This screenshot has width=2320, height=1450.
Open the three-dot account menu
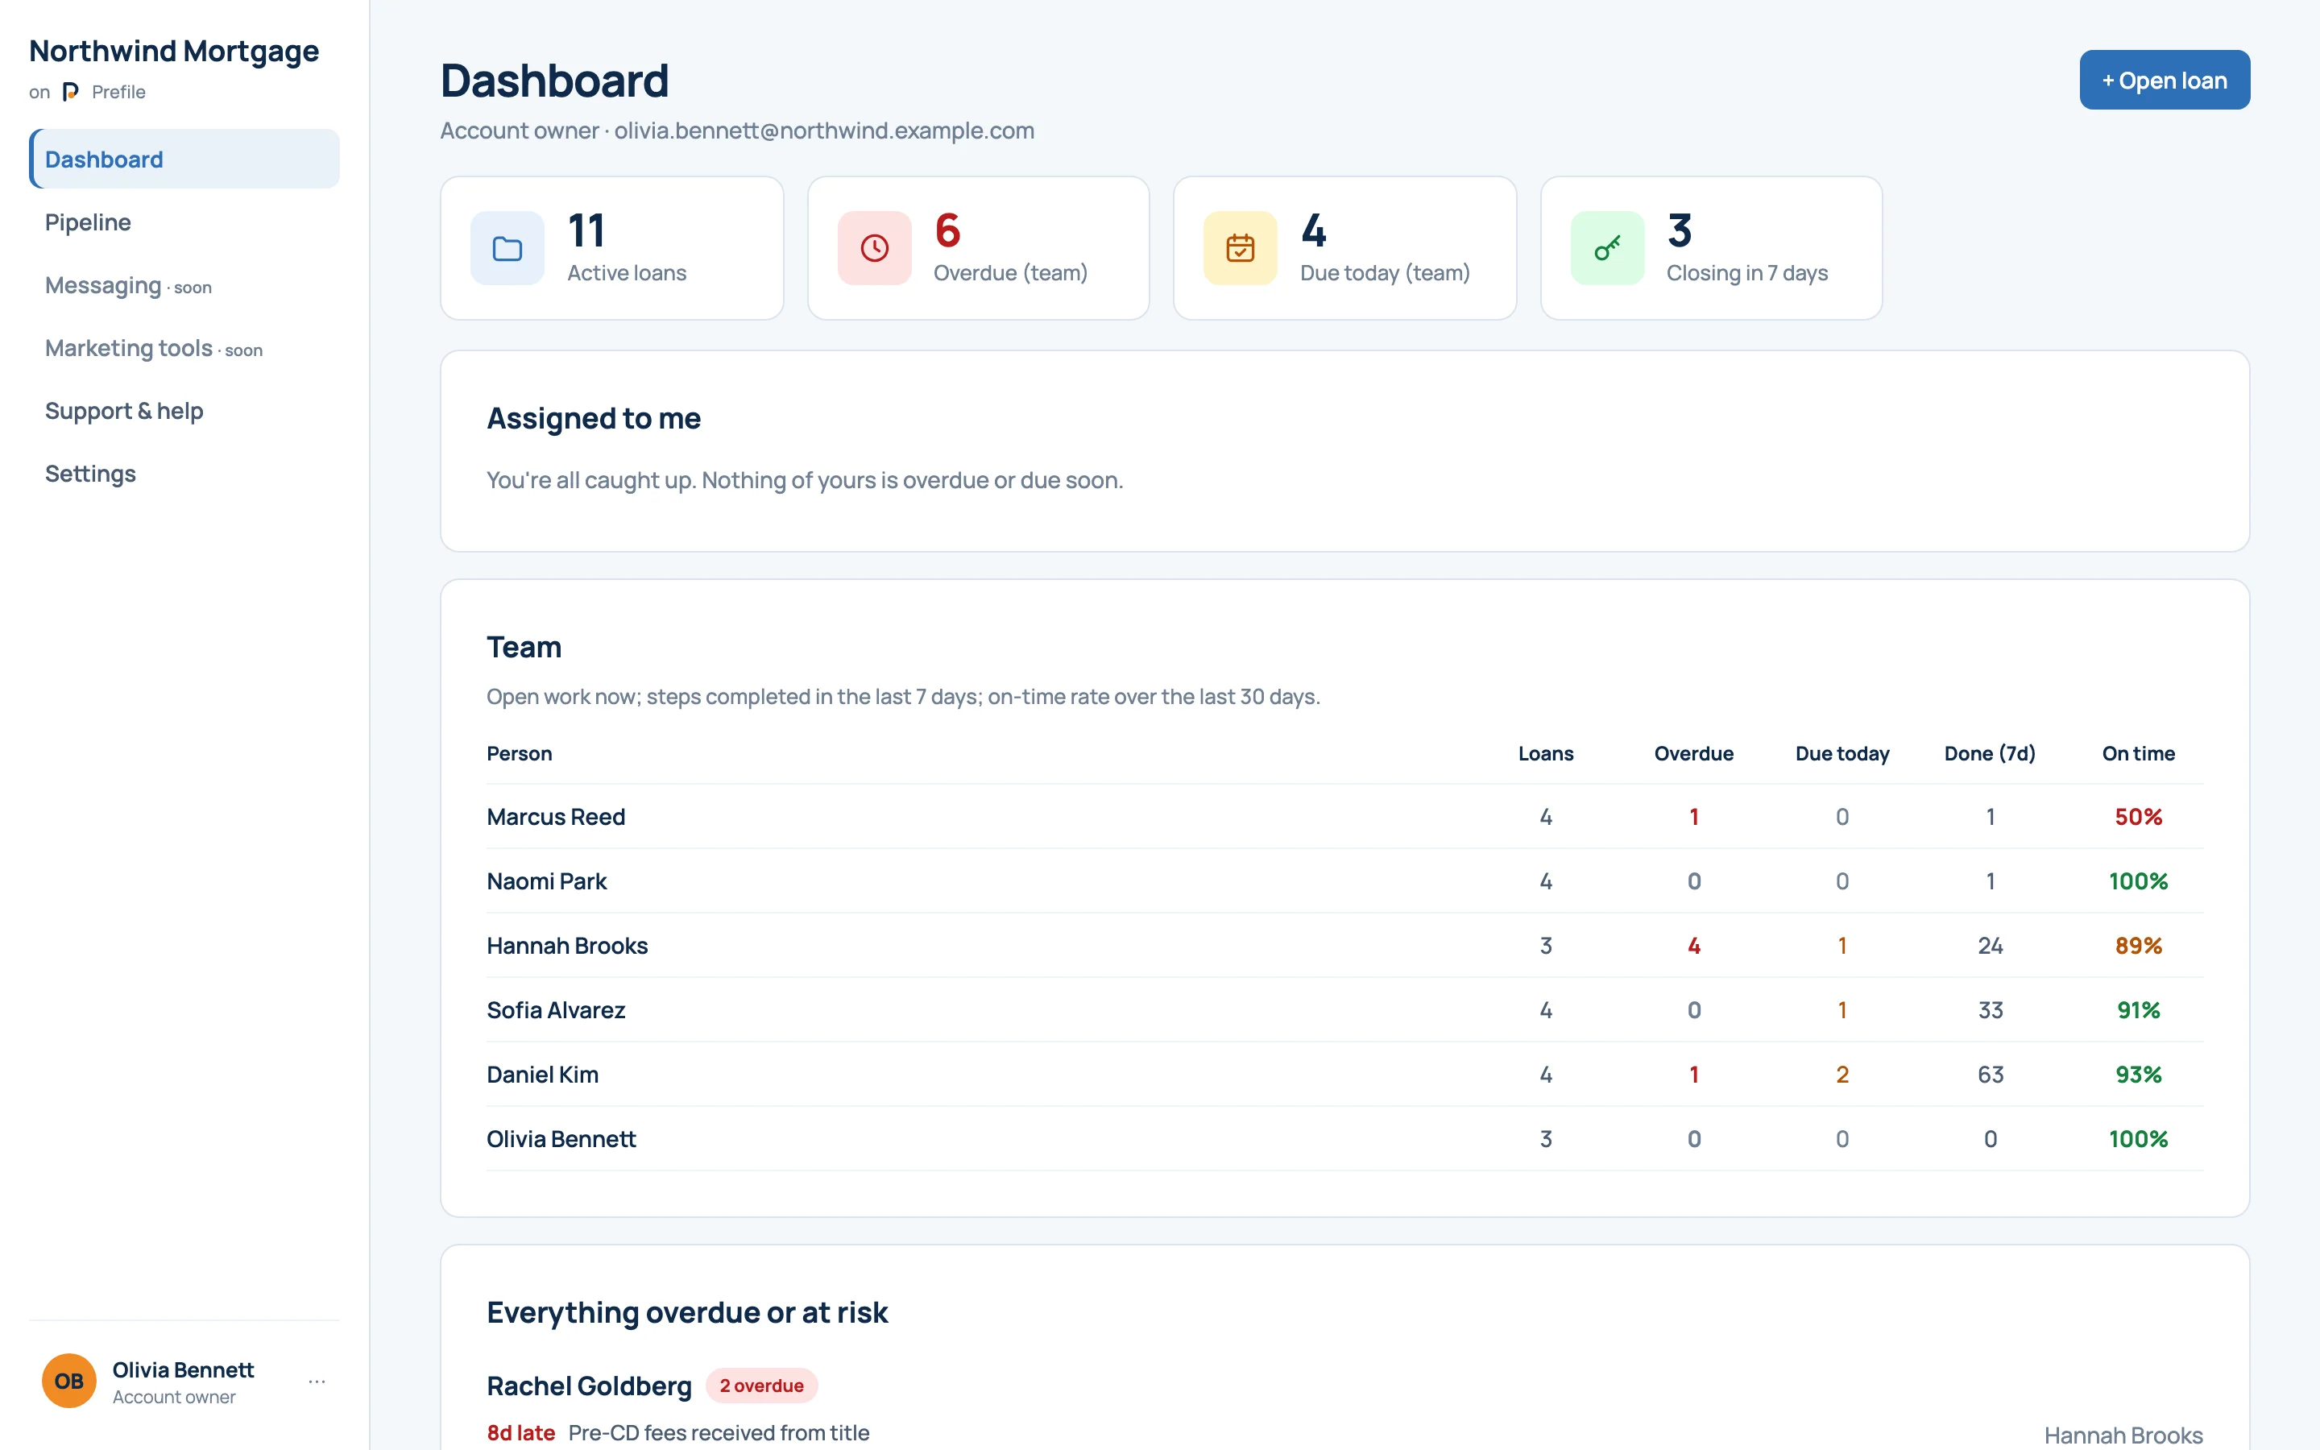pos(317,1381)
